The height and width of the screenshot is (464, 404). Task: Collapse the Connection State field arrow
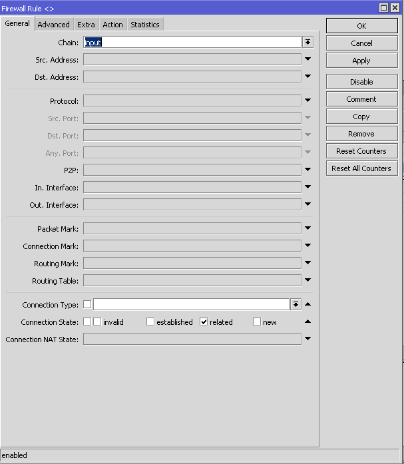click(307, 322)
